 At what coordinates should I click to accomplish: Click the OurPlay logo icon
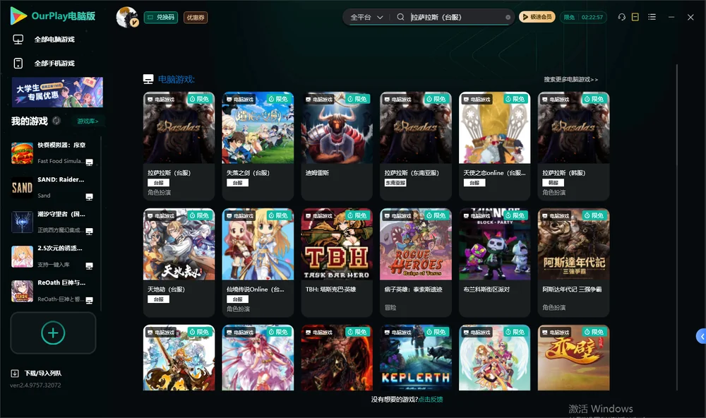(x=18, y=16)
